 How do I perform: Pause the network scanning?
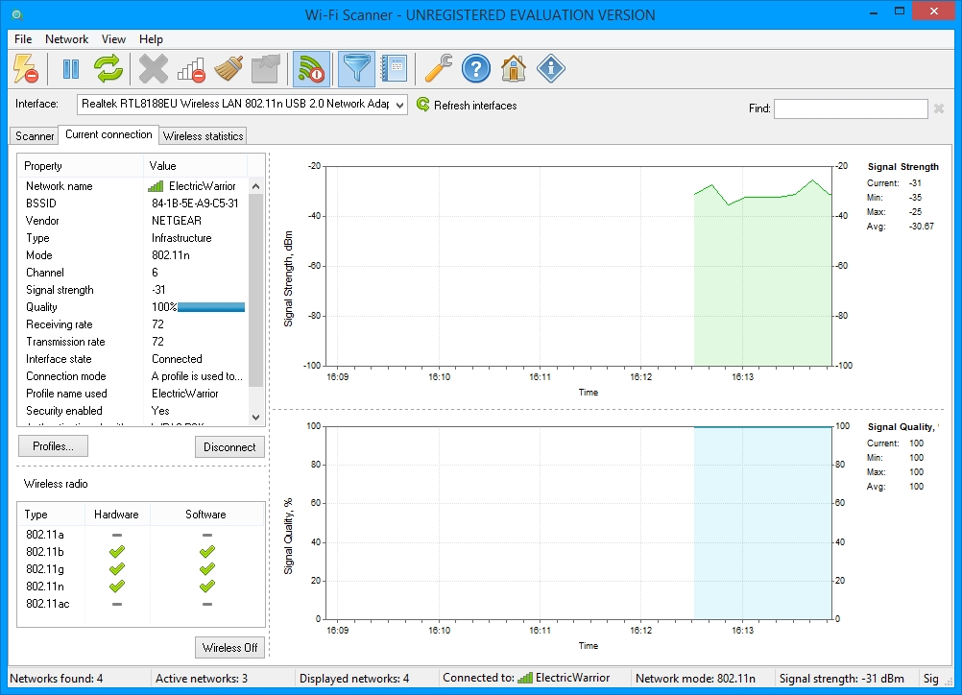pyautogui.click(x=72, y=68)
